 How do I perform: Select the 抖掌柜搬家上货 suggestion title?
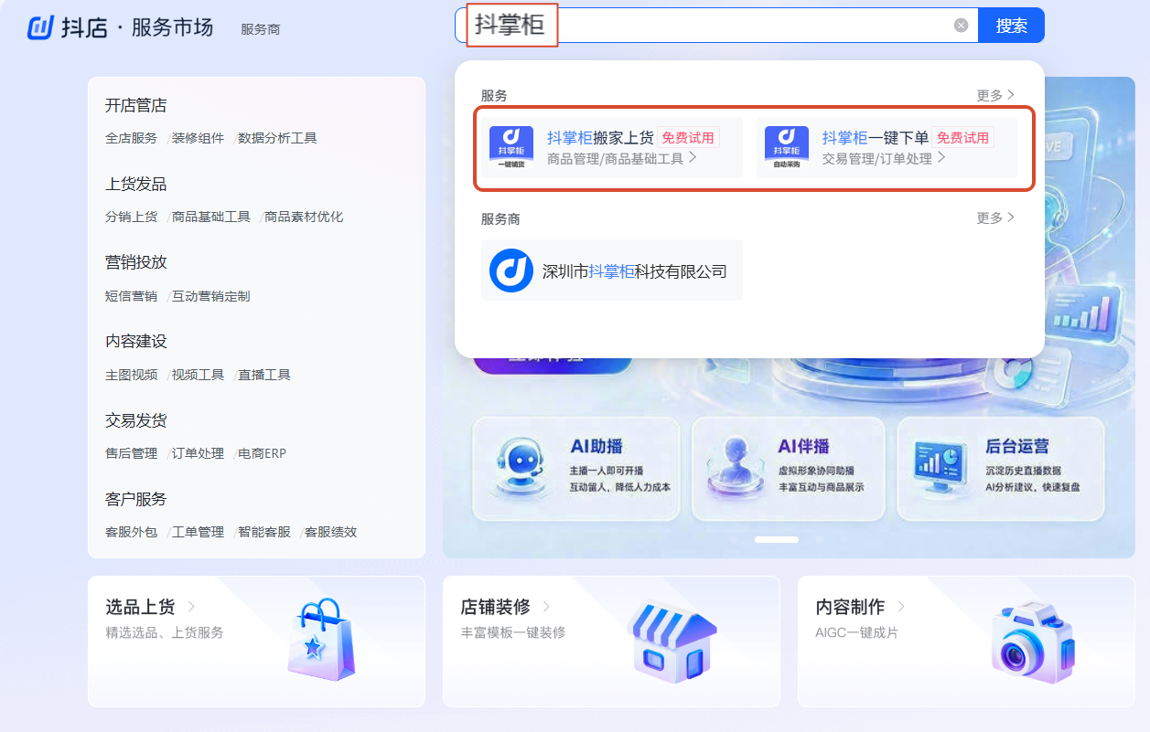point(600,138)
